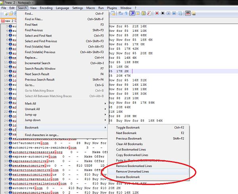Select Remove Unmarked Lines
238x194 pixels.
point(149,171)
